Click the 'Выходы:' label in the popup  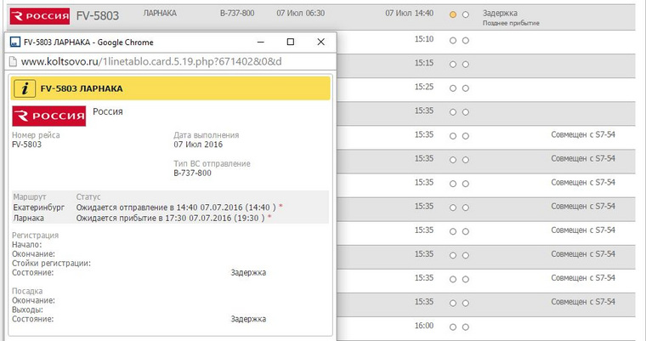[x=27, y=310]
